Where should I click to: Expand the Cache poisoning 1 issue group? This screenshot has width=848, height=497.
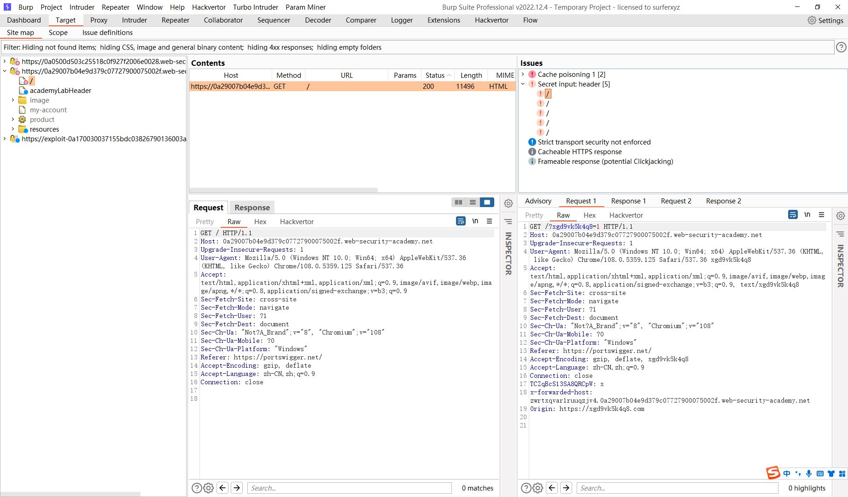[523, 74]
